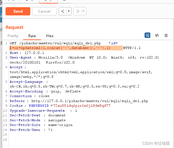Click the Sec-Fetch-Mode navigate value

pos(57,120)
